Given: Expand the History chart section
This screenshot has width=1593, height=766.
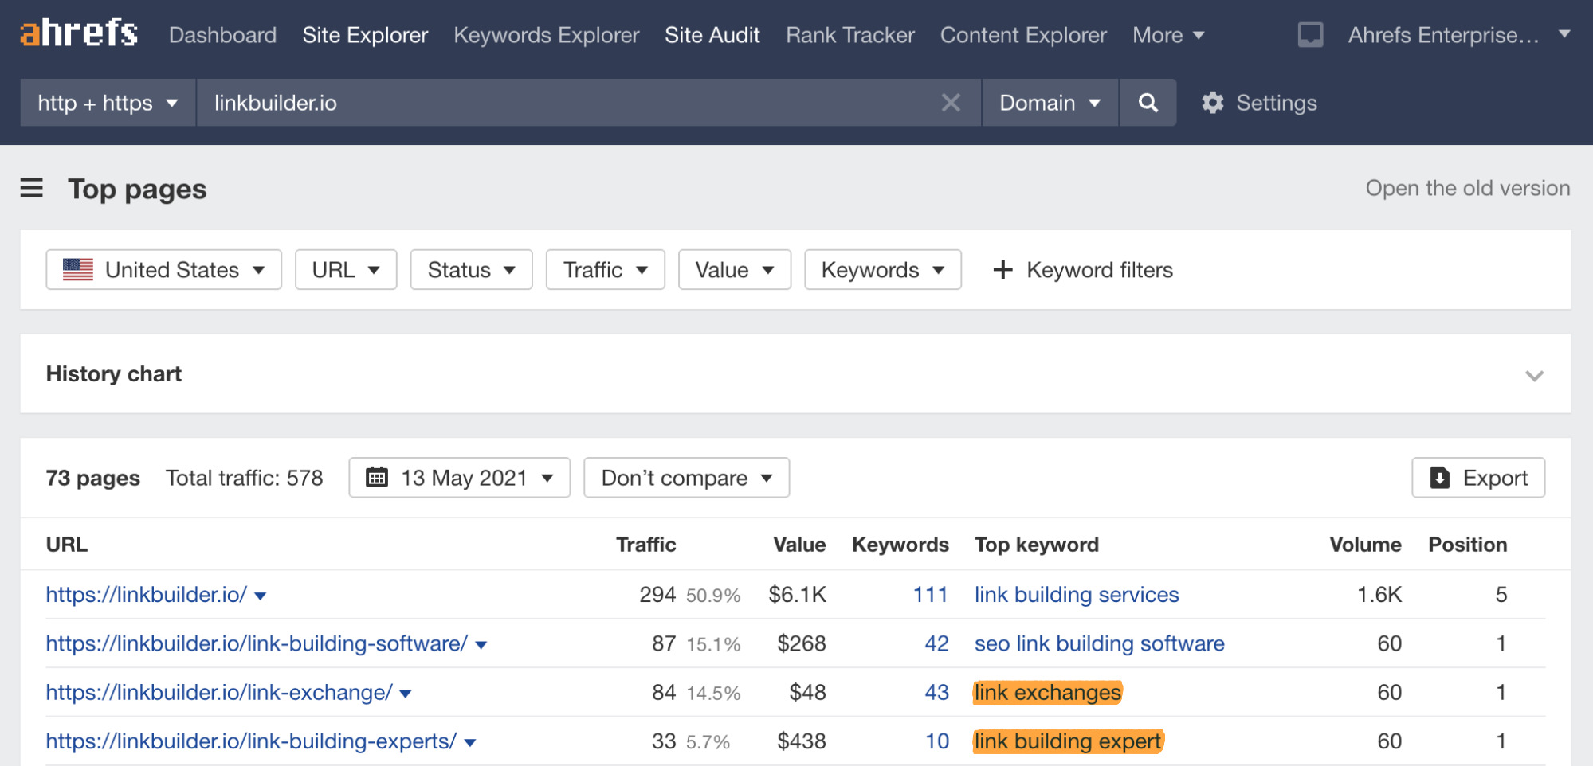Looking at the screenshot, I should 1533,375.
